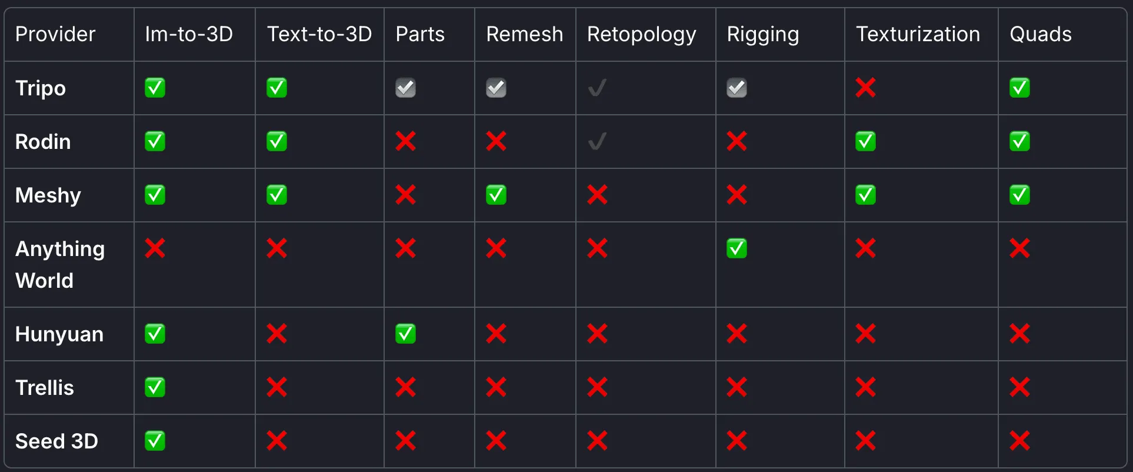
Task: Select the Tripo provider name
Action: click(41, 88)
